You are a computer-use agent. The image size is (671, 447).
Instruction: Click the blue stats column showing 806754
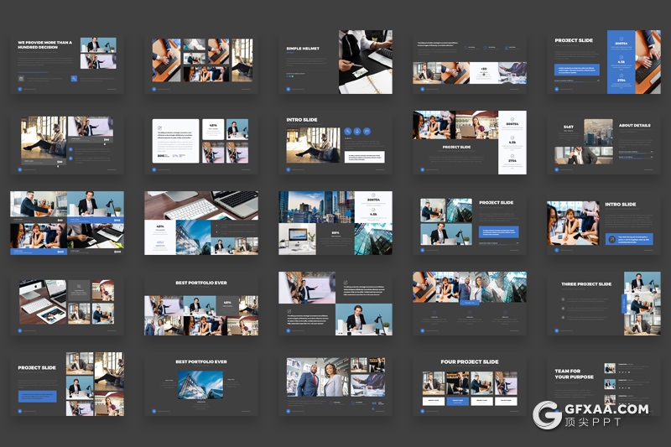click(621, 63)
